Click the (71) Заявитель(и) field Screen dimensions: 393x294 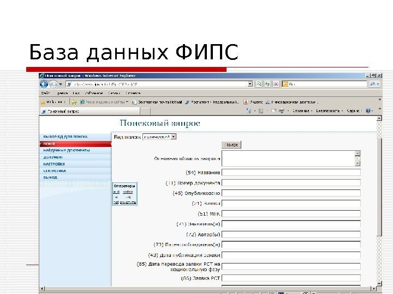coord(291,224)
